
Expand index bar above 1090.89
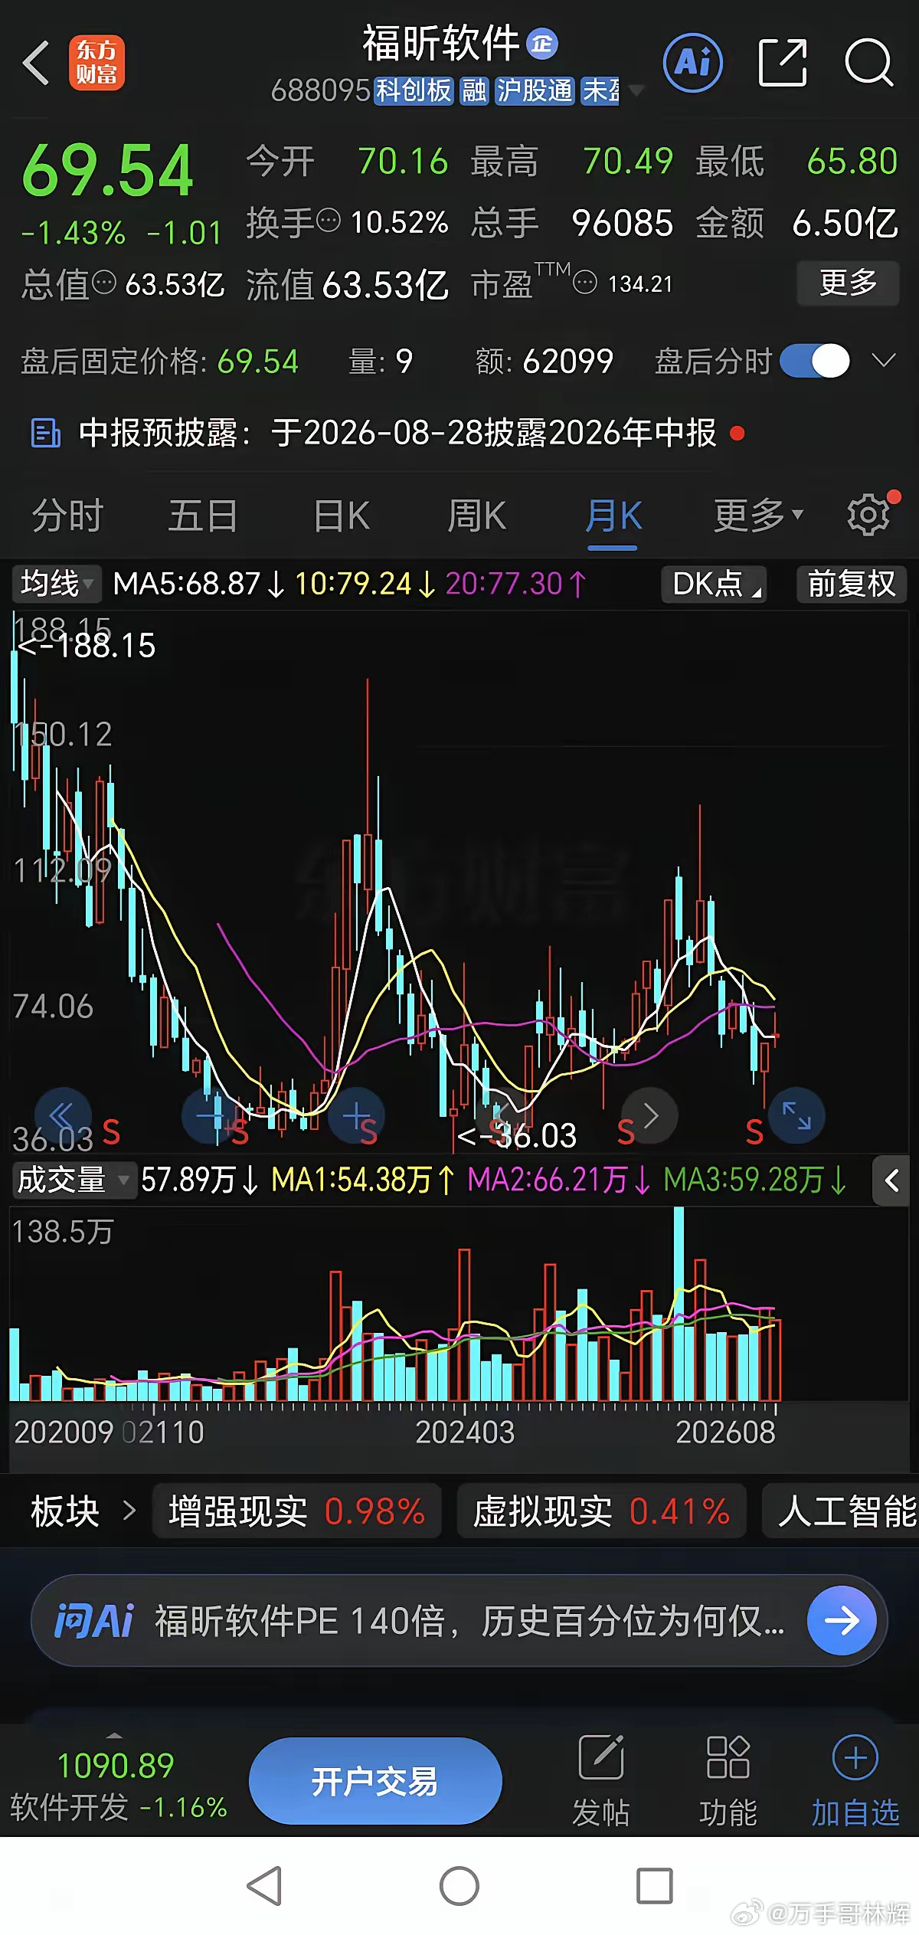pos(115,1734)
